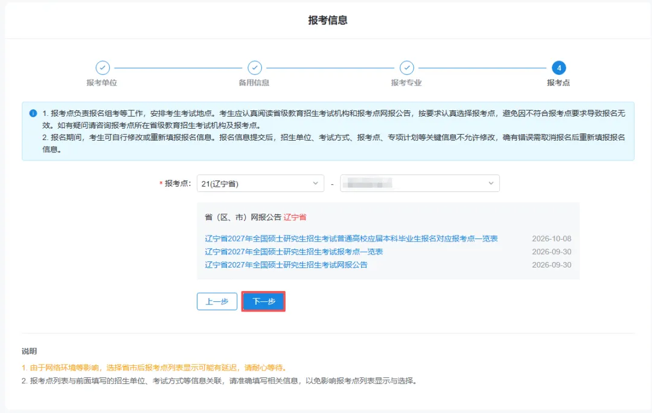Click the 报考单位 step checkmark icon
This screenshot has width=652, height=413.
tap(103, 68)
